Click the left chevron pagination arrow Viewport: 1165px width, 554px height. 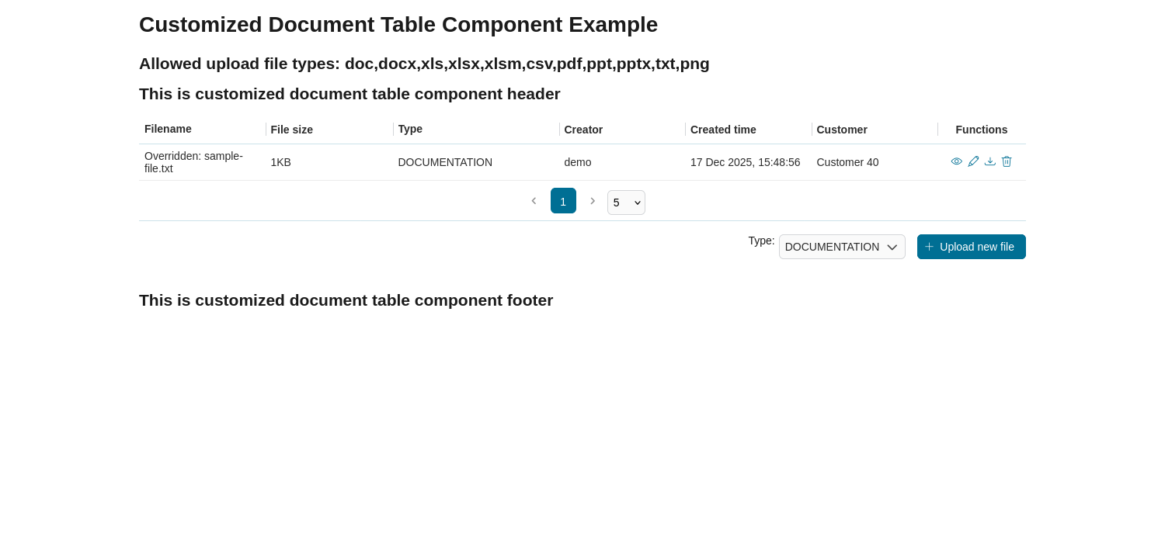(534, 200)
